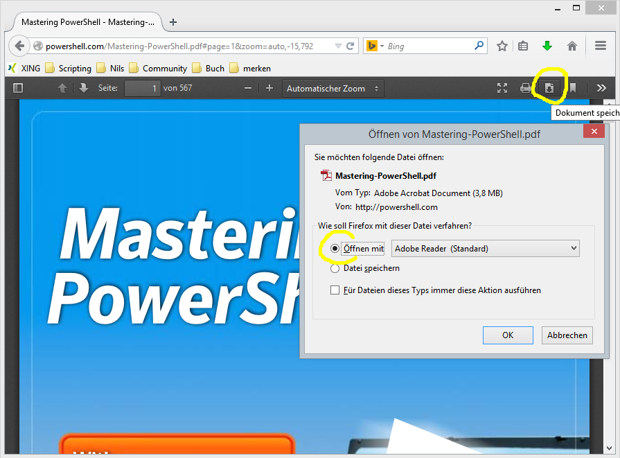Open the Bing search engine dropdown
Viewport: 620px width, 458px height.
375,46
